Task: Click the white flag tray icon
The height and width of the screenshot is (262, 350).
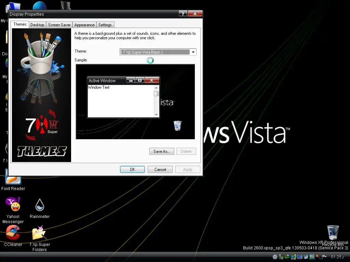Action: pos(324,257)
